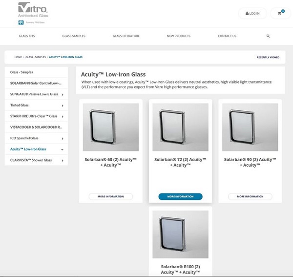Expand the ICD Spandrel Glass arrow
Image resolution: width=293 pixels, height=277 pixels.
click(63, 139)
